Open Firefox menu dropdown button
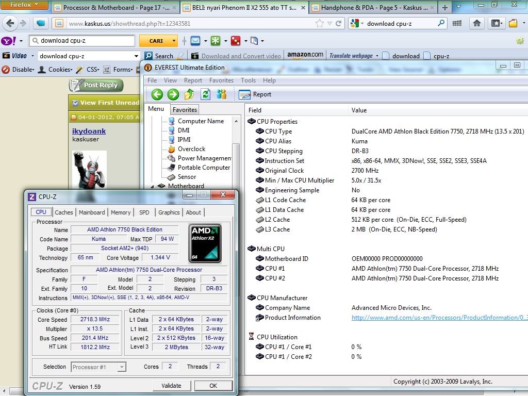The height and width of the screenshot is (396, 528). [24, 5]
